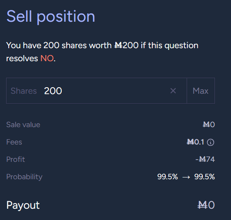Clear the shares amount with the X icon

173,91
